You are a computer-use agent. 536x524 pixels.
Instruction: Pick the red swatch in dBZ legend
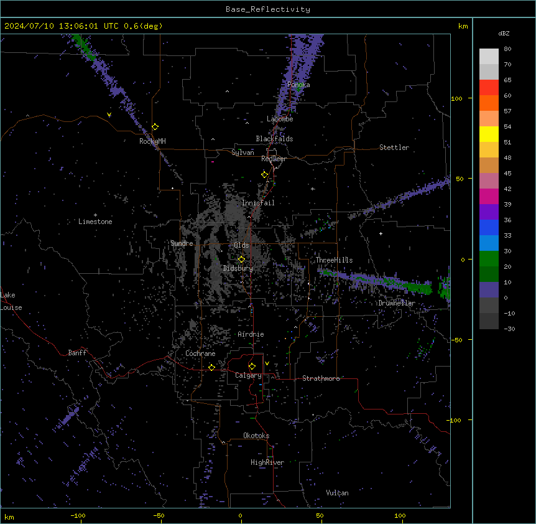coord(489,87)
